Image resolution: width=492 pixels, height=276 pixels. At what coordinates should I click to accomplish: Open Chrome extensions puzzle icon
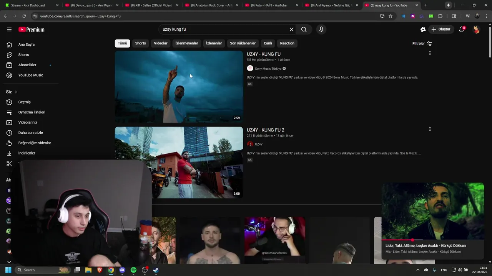(440, 16)
